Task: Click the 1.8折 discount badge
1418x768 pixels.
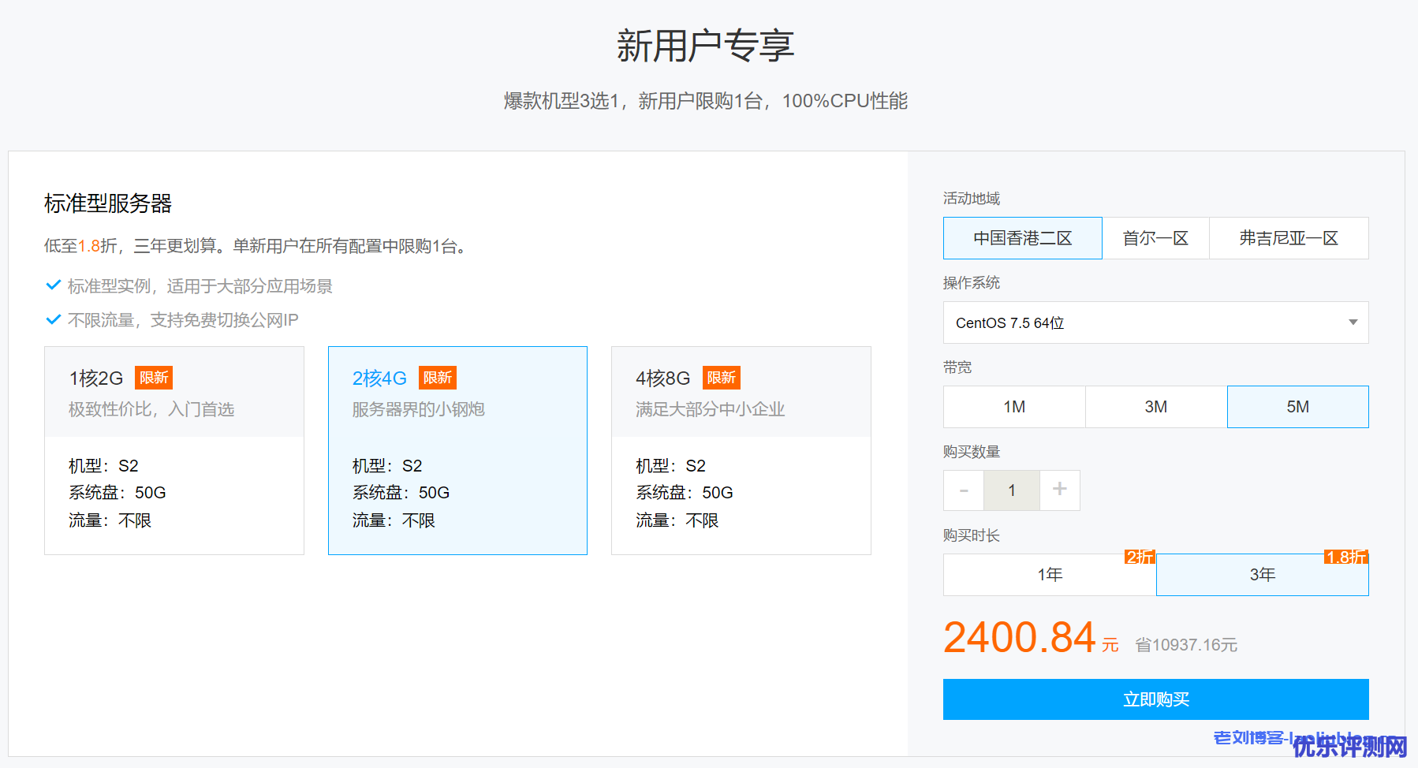Action: pos(1345,557)
